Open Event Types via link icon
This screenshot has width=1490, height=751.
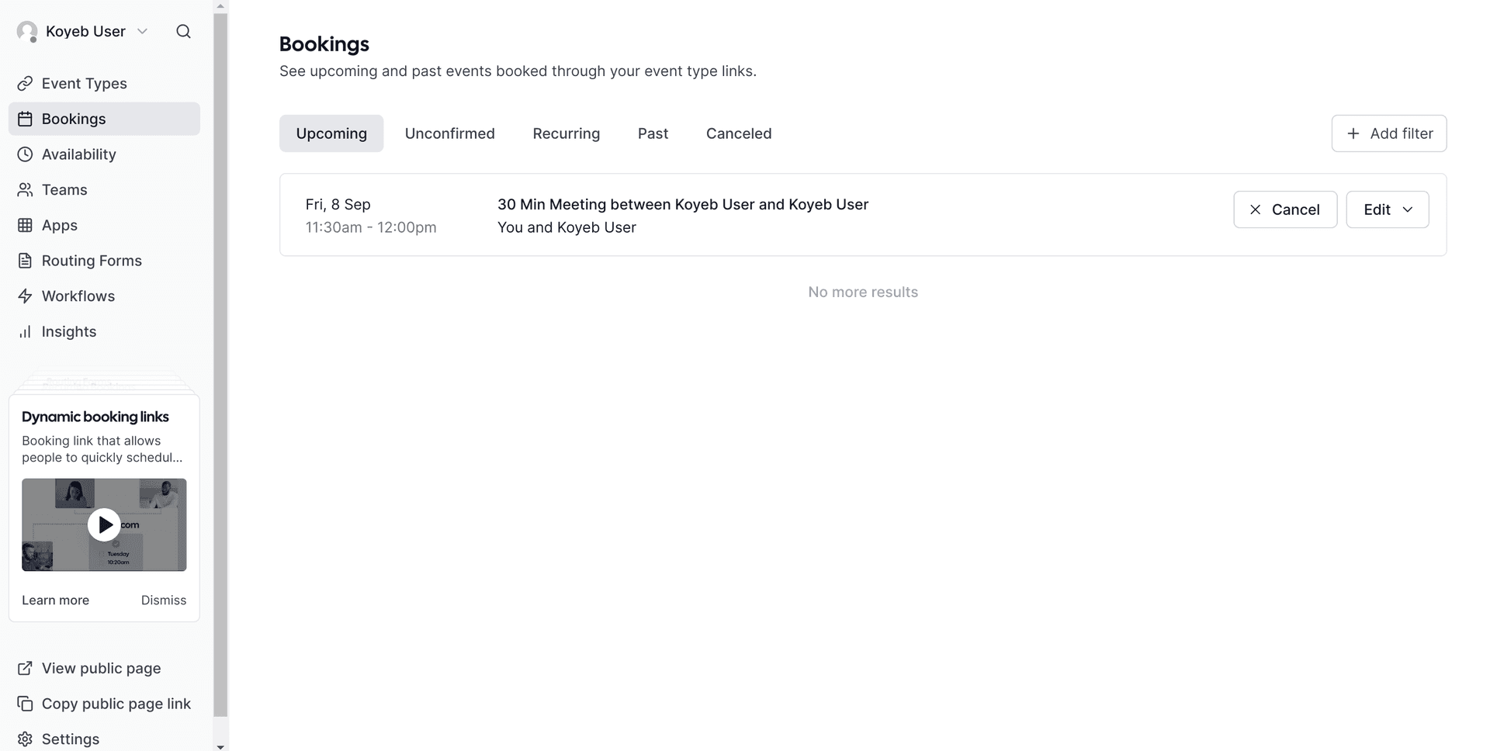point(25,83)
